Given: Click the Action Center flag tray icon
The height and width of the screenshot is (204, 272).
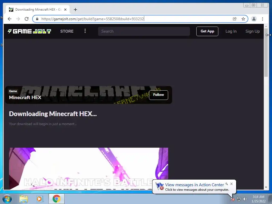Looking at the screenshot, I should coord(232,199).
